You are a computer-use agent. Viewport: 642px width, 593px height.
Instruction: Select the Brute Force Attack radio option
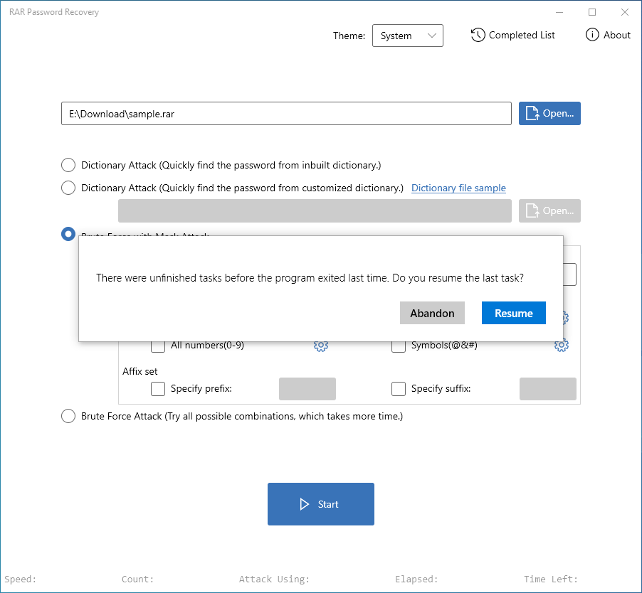(x=68, y=417)
